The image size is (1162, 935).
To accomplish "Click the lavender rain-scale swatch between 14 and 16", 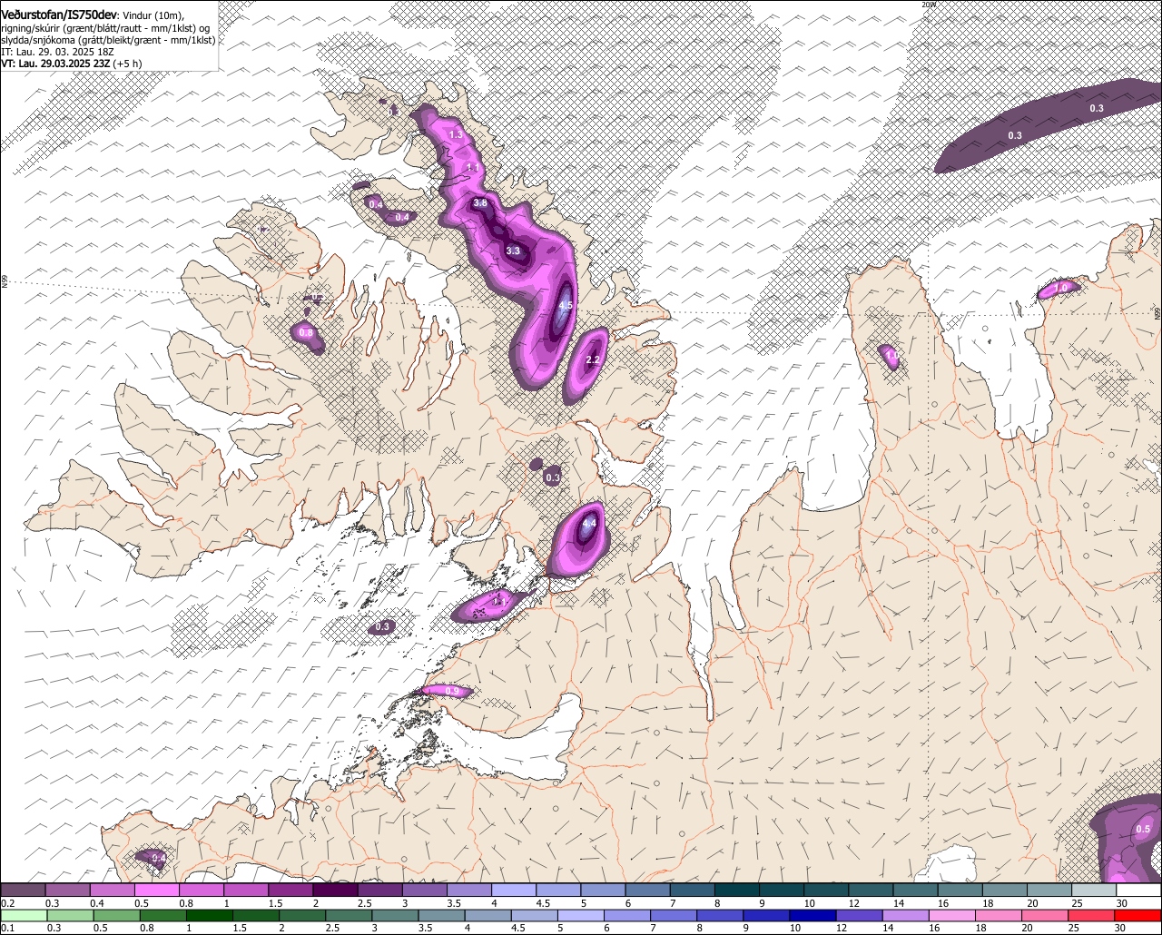I will (x=905, y=915).
